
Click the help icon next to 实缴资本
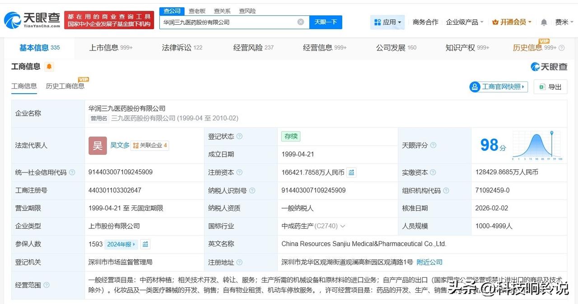tap(433, 172)
